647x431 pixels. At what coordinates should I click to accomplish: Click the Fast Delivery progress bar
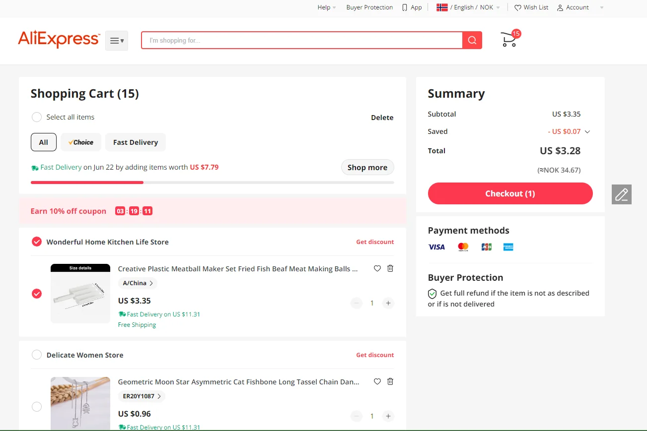point(213,183)
